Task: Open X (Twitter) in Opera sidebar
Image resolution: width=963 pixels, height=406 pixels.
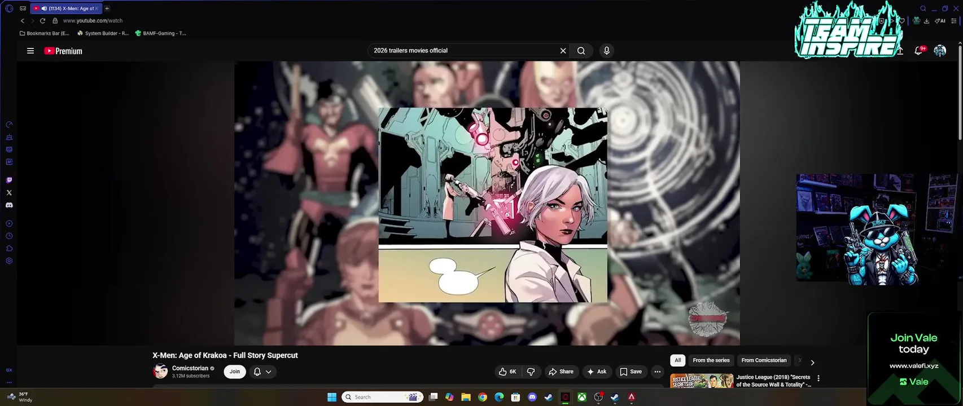Action: point(9,193)
